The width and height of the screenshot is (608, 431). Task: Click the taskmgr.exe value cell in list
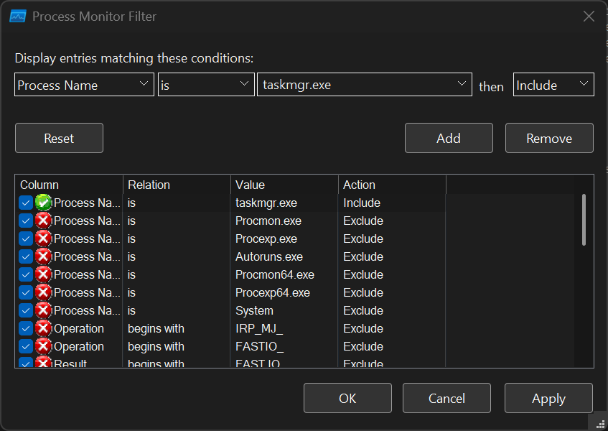[x=284, y=203]
